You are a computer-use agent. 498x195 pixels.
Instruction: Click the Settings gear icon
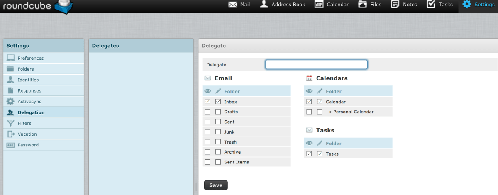point(467,5)
